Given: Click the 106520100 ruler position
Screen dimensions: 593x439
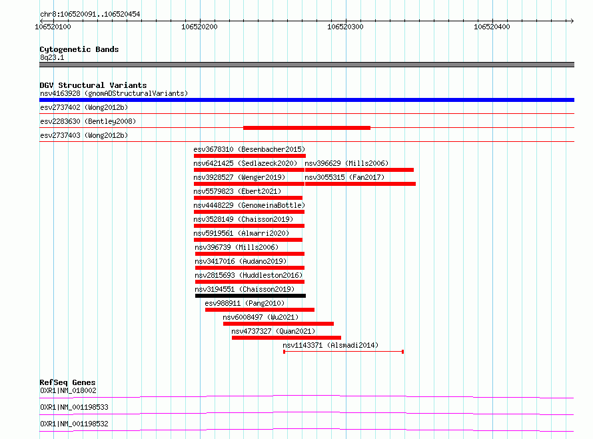Looking at the screenshot, I should click(53, 27).
